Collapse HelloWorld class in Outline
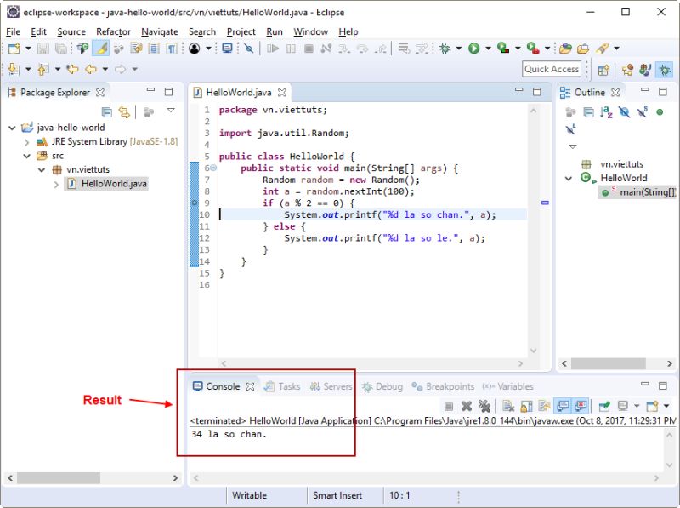Screen dimensions: 680x508 (568, 179)
